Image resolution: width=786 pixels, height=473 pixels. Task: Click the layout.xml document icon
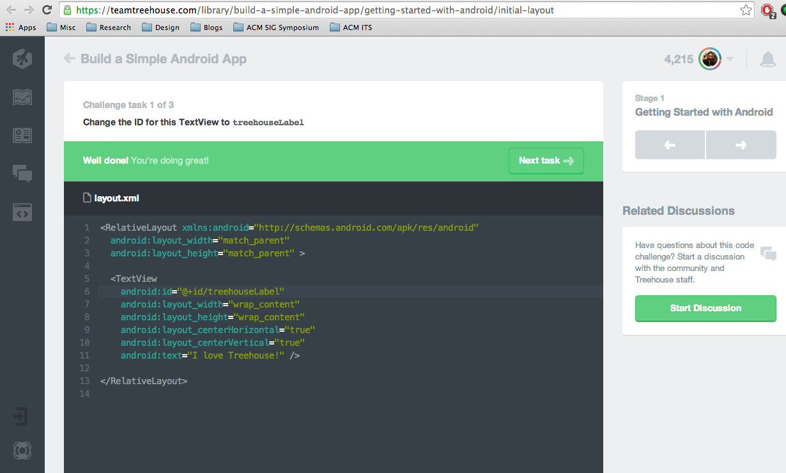pos(88,198)
